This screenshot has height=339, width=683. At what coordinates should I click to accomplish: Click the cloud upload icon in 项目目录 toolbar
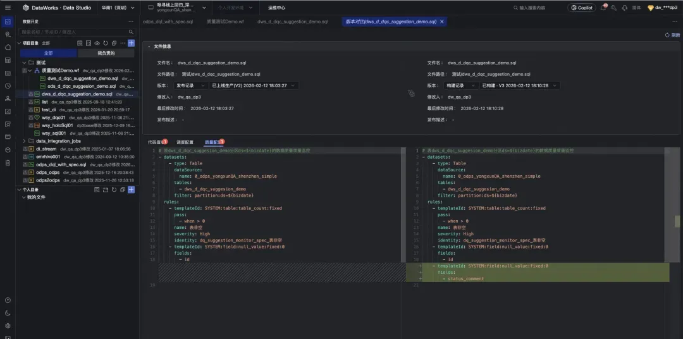(x=97, y=43)
